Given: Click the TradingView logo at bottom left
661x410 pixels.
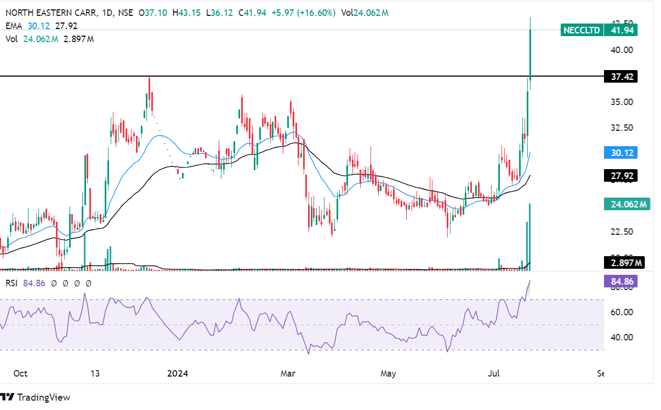Looking at the screenshot, I should point(35,397).
